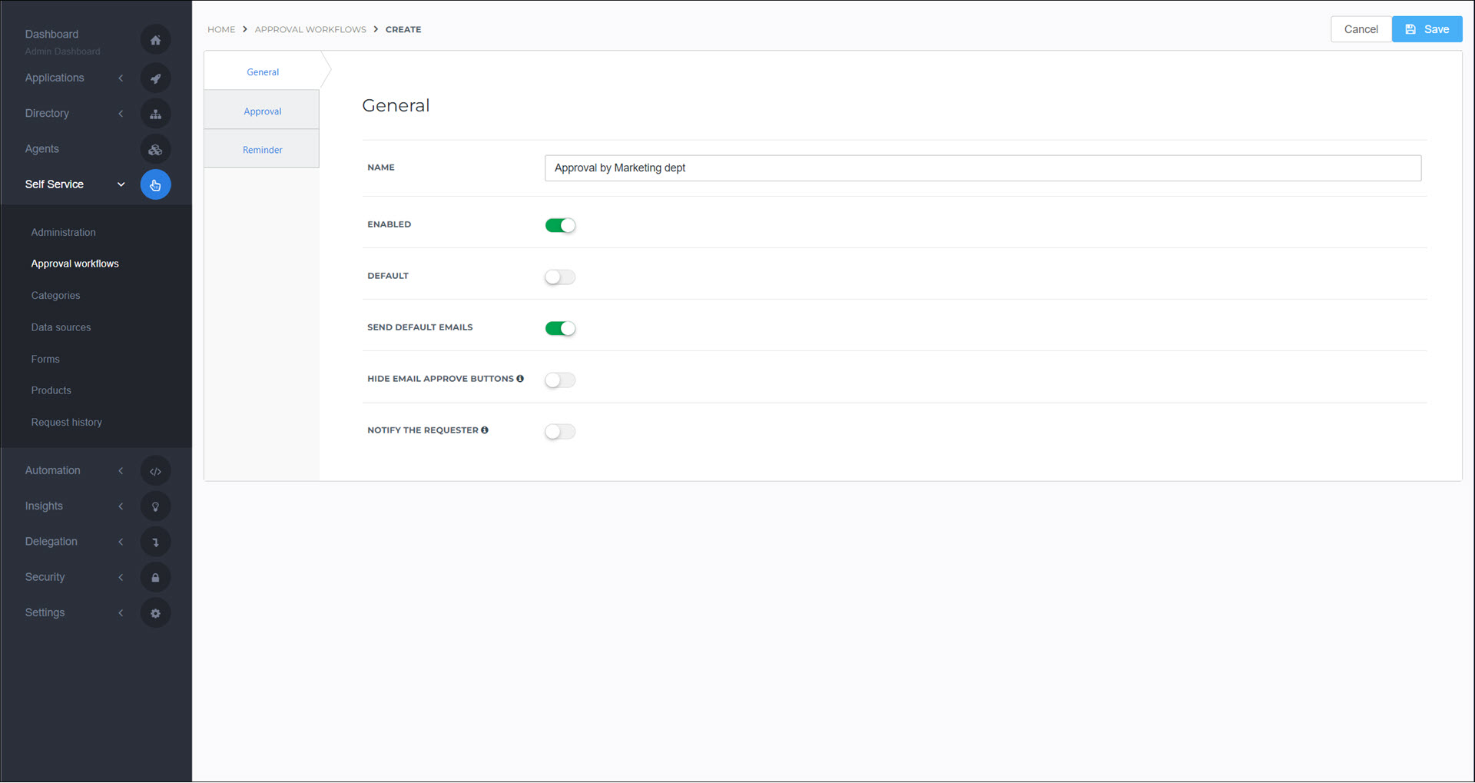Screen dimensions: 1475x783
Task: Click the General section heading
Action: point(396,105)
